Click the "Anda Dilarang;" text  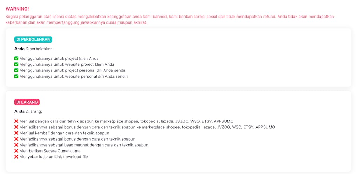pos(28,111)
